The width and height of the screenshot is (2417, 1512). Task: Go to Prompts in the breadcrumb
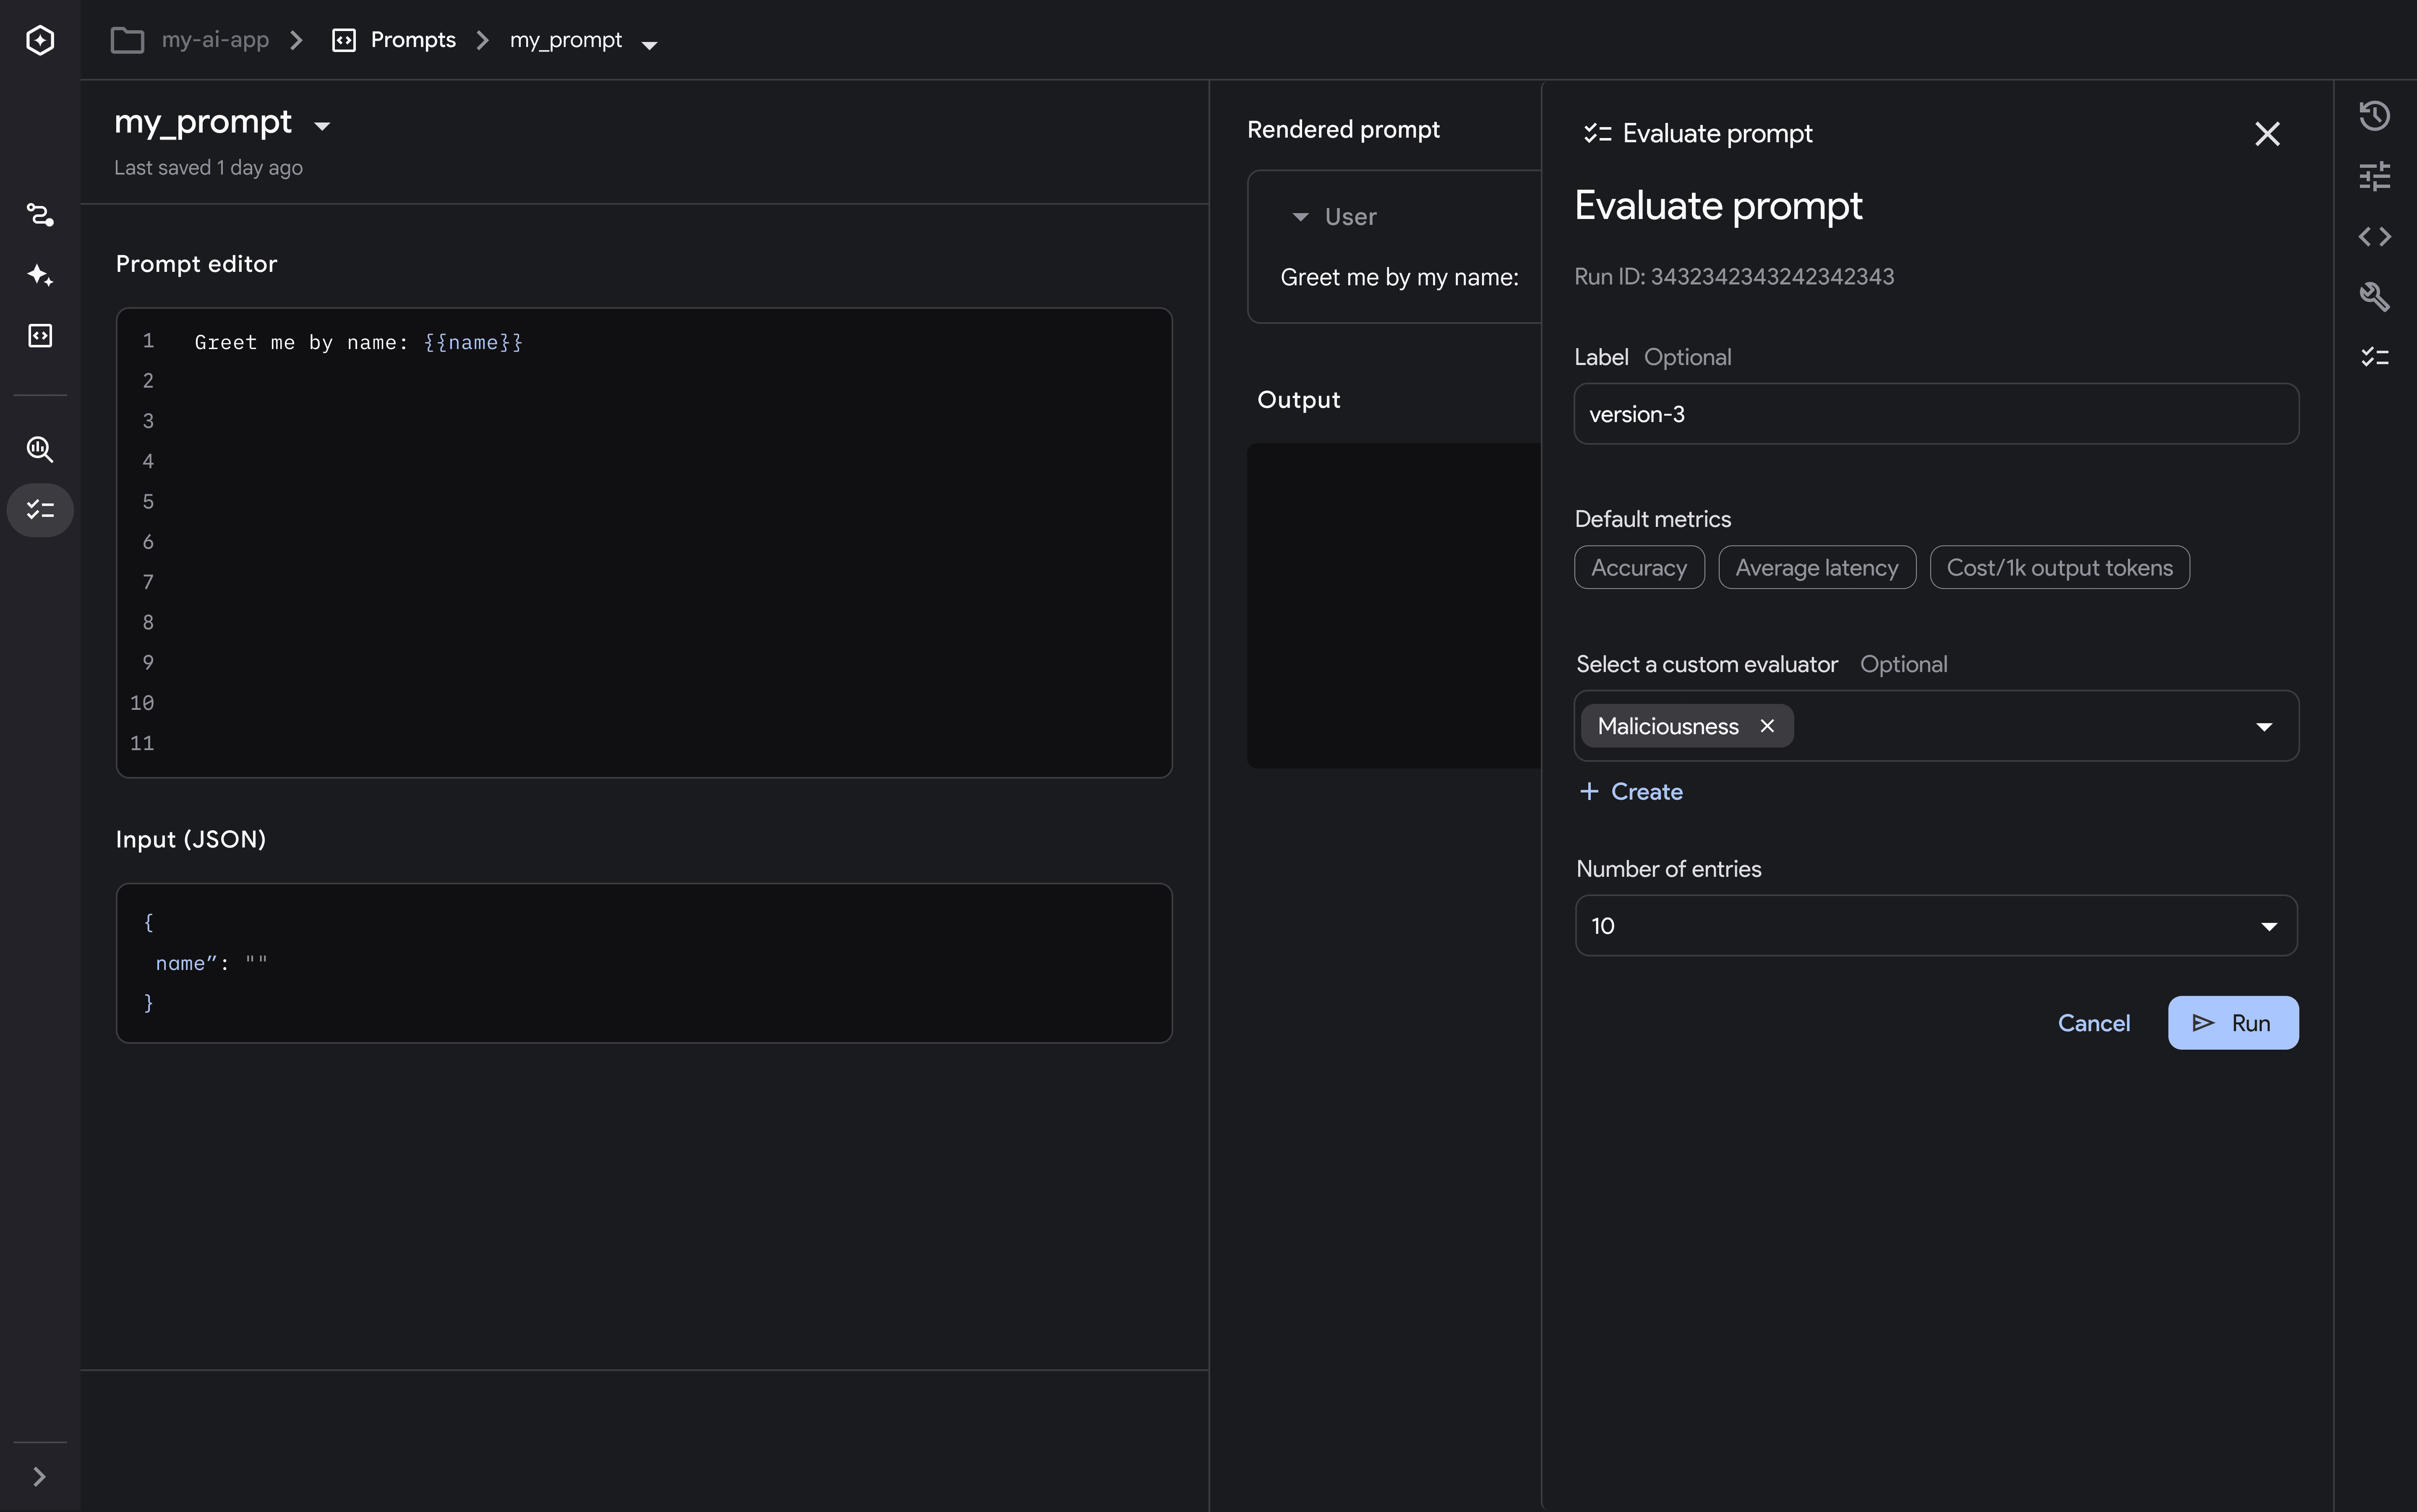[x=412, y=40]
